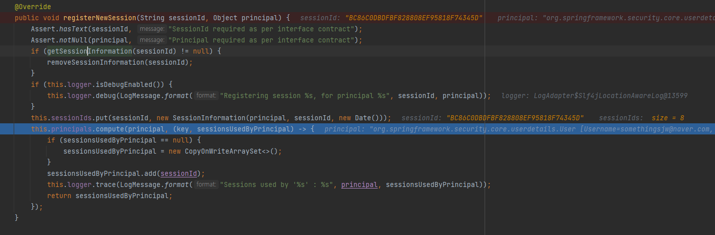Click inline debug value sessionIds size = 8

pos(642,118)
